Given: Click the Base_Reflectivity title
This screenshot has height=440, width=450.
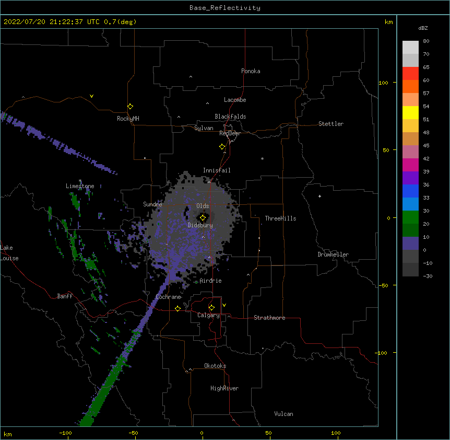Looking at the screenshot, I should pyautogui.click(x=225, y=8).
